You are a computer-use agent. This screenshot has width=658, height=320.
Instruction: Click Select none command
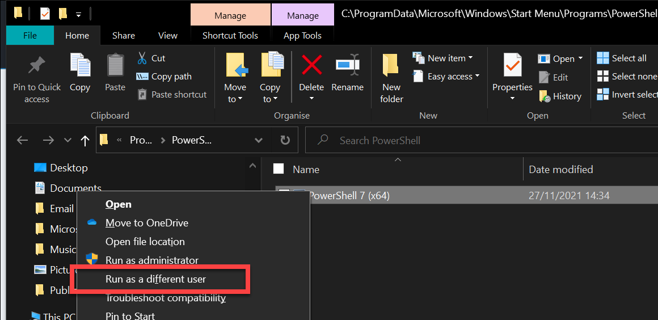pyautogui.click(x=627, y=76)
